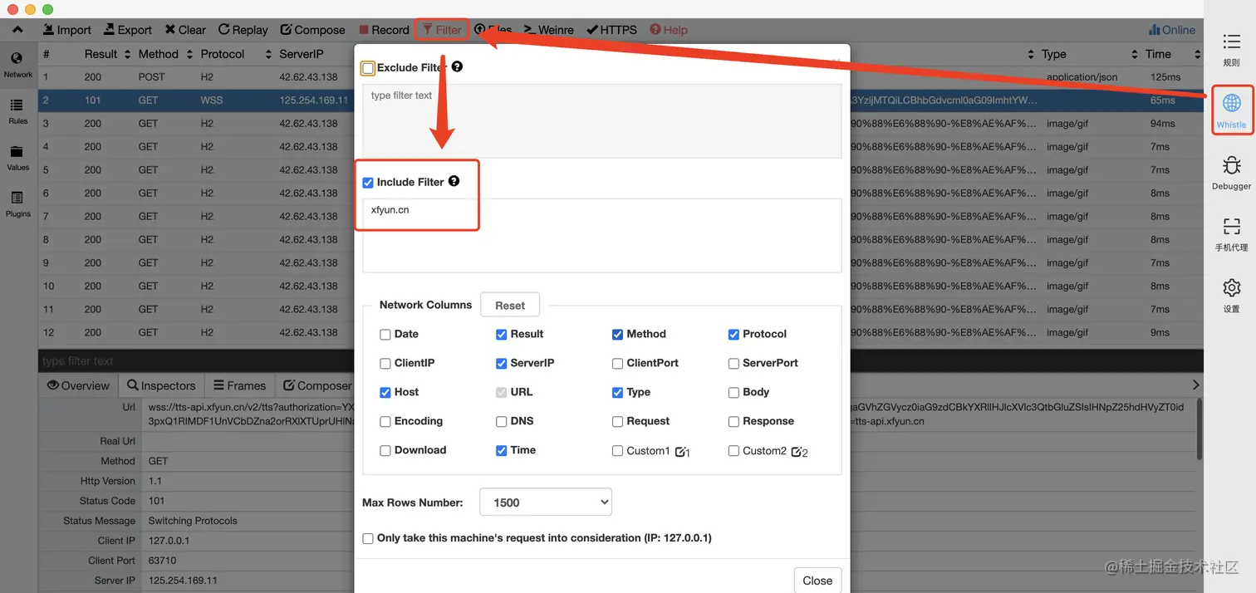Viewport: 1256px width, 593px height.
Task: Disable the Include Filter checkbox
Action: tap(368, 183)
